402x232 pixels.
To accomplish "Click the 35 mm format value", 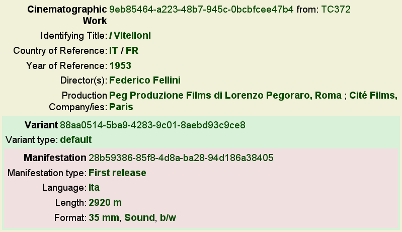I will 104,217.
